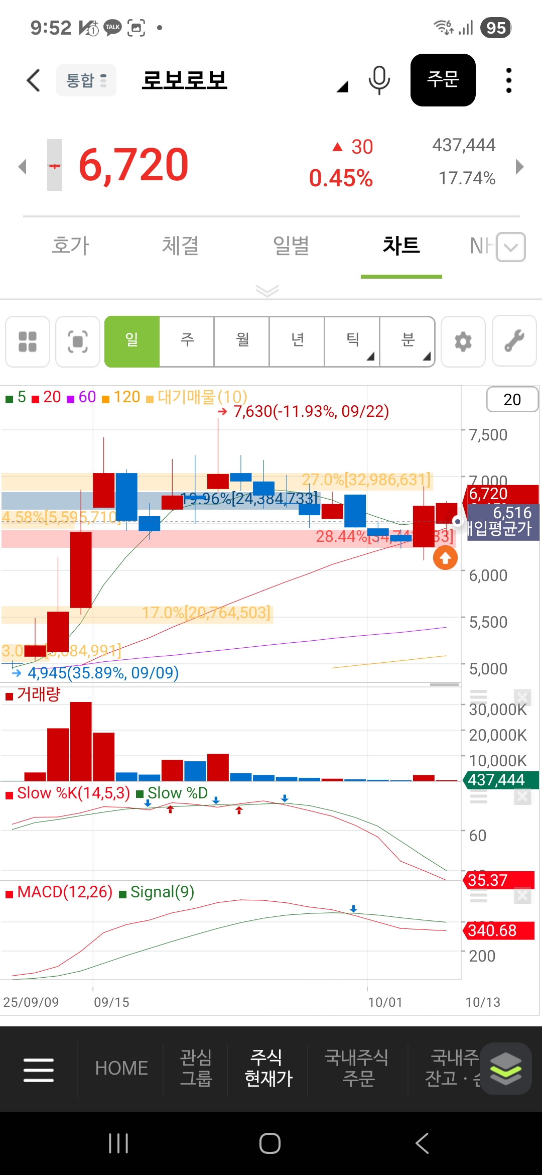
Task: Switch chart period to 주 weekly
Action: (187, 341)
